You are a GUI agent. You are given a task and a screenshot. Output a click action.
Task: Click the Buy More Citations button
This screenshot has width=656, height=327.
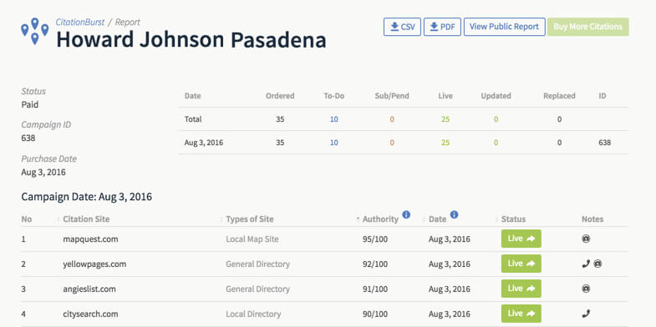coord(587,27)
